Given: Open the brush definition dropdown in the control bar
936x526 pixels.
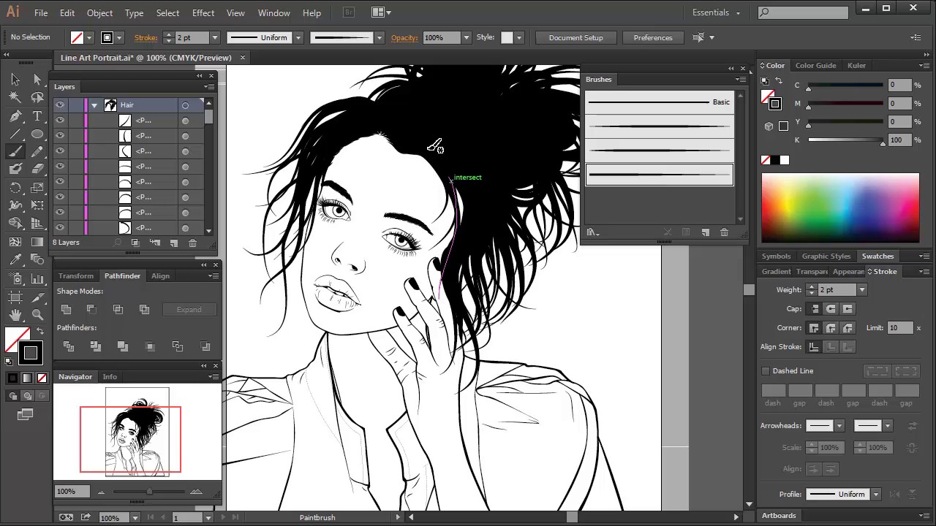Looking at the screenshot, I should tap(379, 38).
